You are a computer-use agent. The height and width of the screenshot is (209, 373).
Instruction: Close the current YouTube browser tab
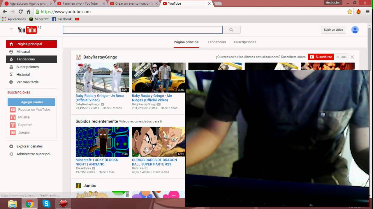coord(209,3)
